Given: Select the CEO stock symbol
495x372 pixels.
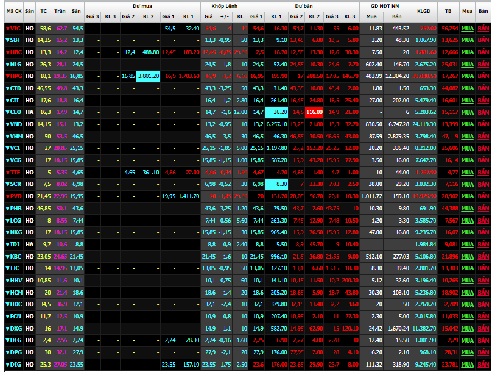Looking at the screenshot, I should point(15,112).
